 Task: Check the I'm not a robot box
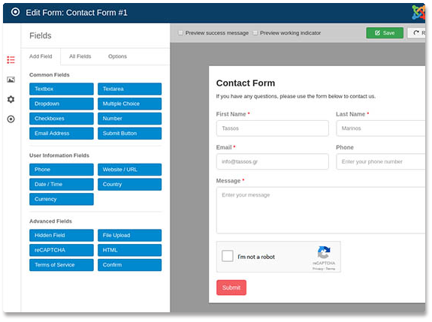click(x=228, y=256)
